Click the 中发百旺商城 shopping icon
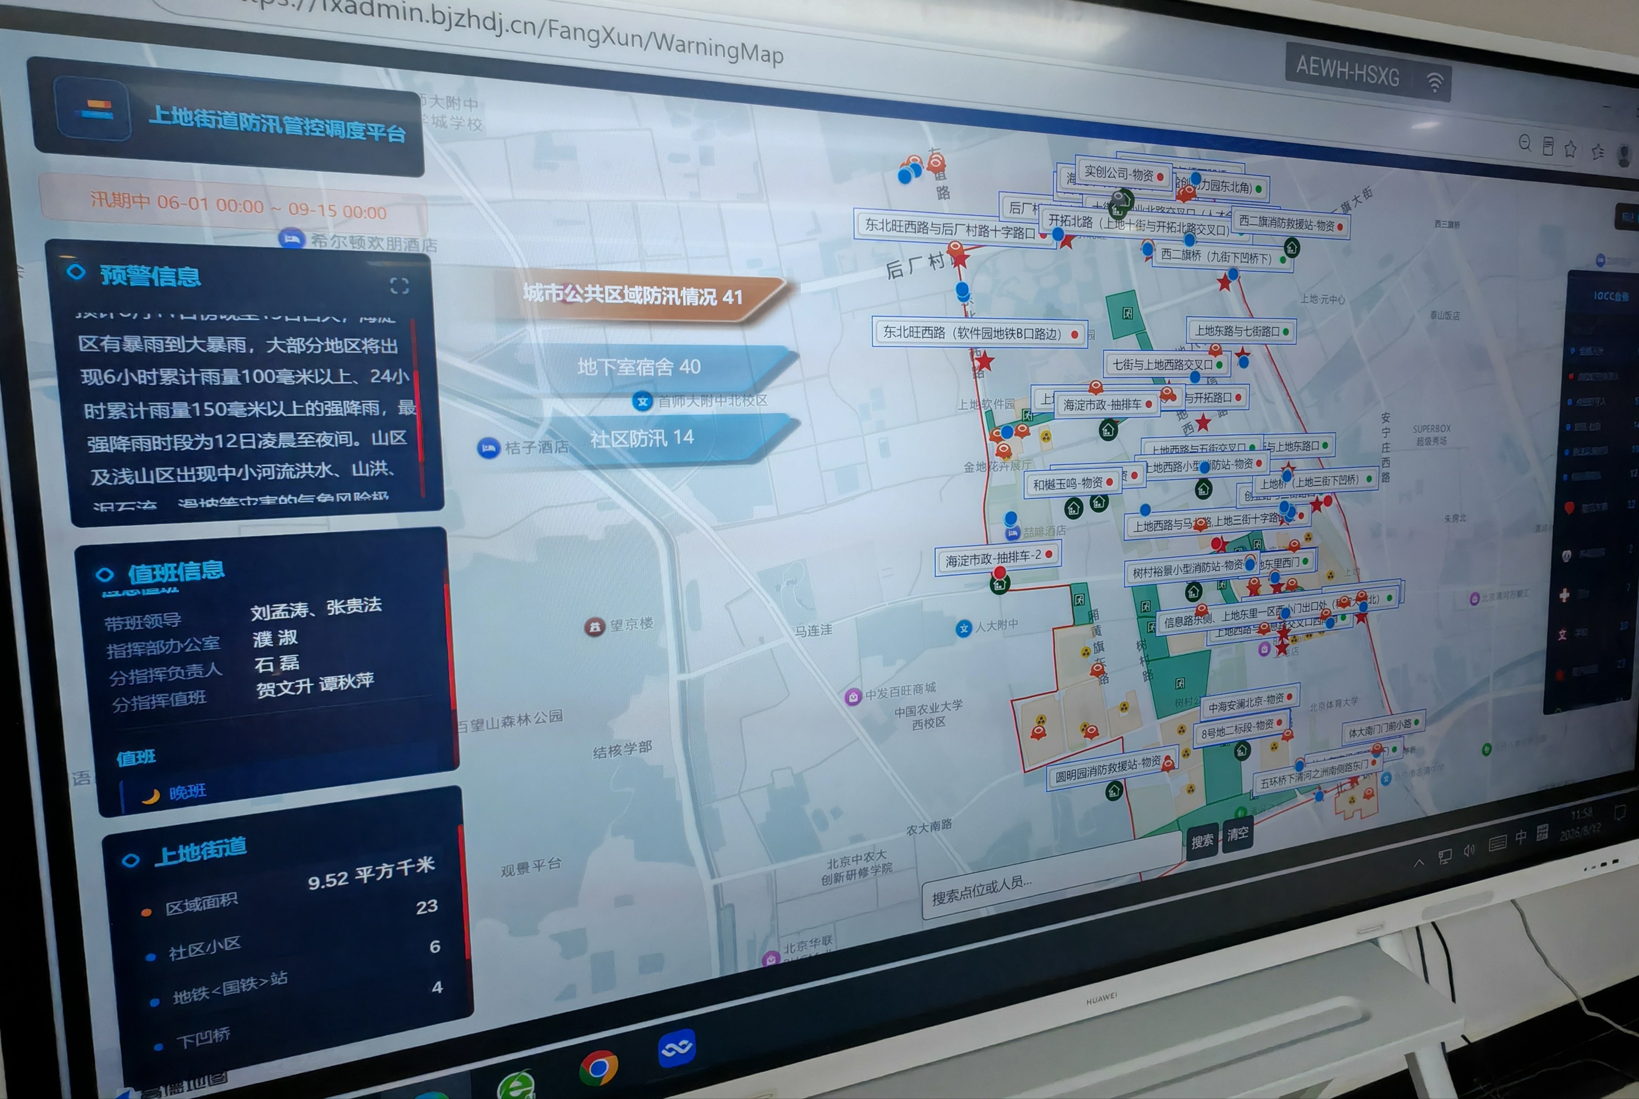This screenshot has width=1639, height=1099. pos(852,697)
